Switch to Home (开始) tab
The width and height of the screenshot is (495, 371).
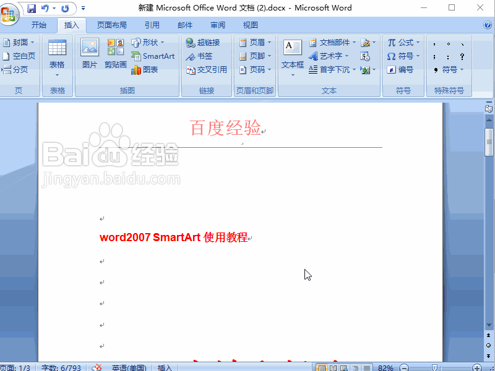click(39, 25)
